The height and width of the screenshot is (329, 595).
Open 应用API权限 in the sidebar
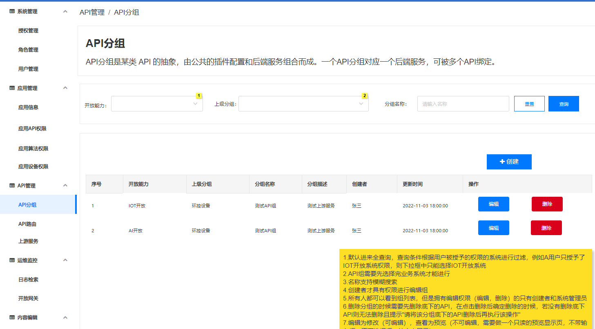pos(32,129)
